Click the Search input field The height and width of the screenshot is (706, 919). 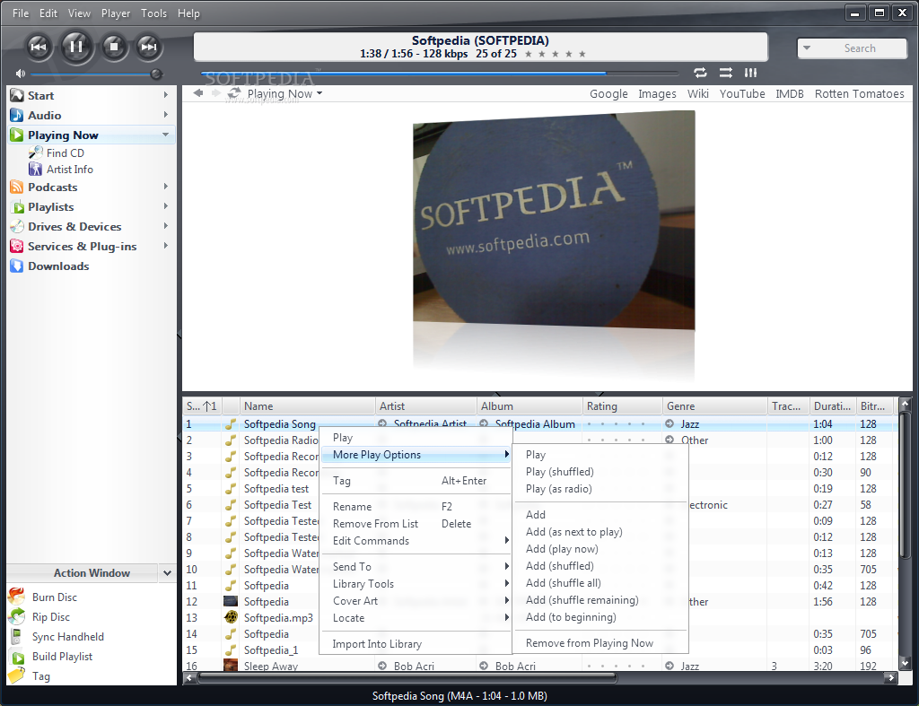point(860,48)
